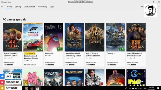Viewport: 161px width, 90px height.
Task: Click the Xbox X|S badge on Among Us
Action: point(60,49)
